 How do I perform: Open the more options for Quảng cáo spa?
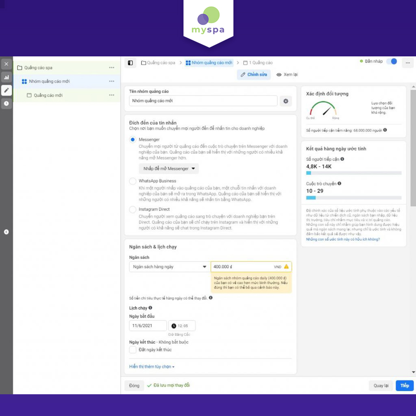(112, 67)
